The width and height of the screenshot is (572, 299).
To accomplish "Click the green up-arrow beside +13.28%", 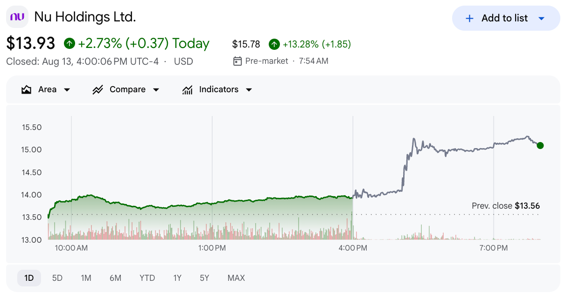I will 274,44.
